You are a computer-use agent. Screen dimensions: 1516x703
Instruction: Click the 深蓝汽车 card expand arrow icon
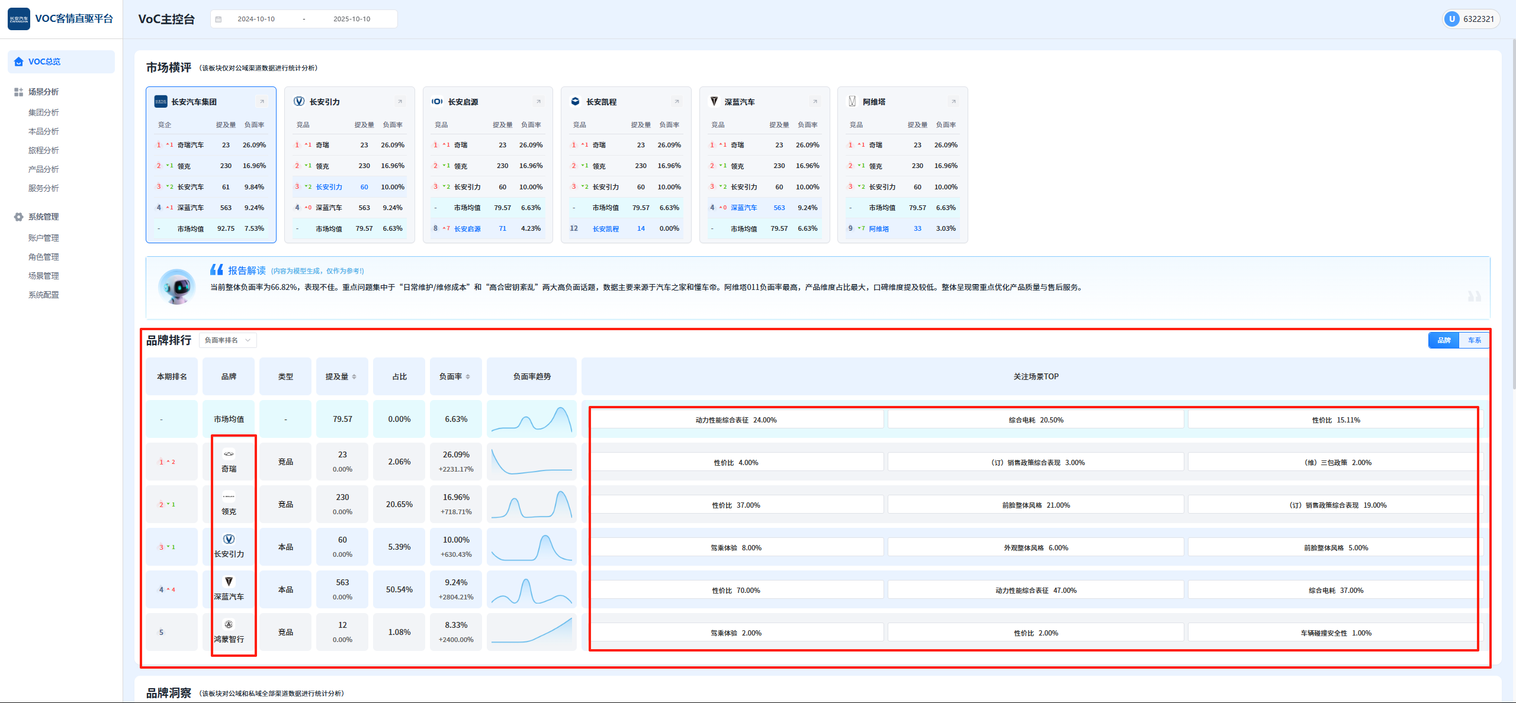click(x=815, y=102)
